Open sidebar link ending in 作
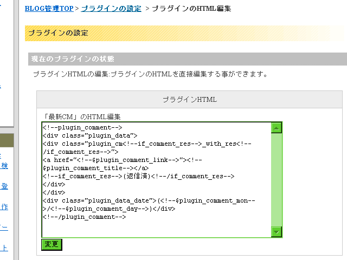This screenshot has width=347, height=260. click(x=4, y=206)
